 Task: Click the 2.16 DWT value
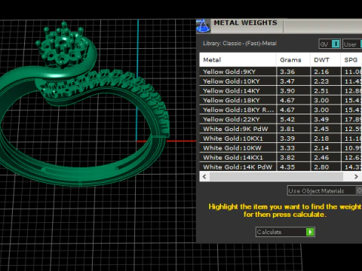pos(321,72)
